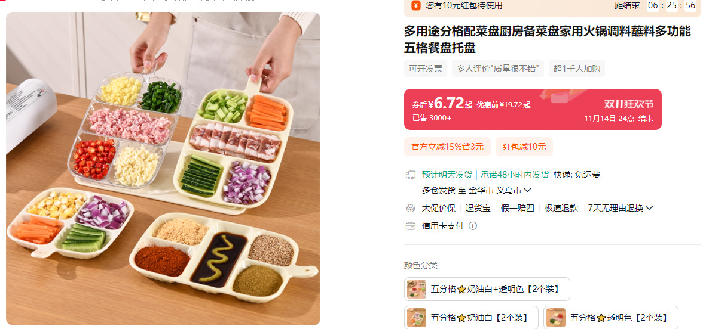Click the thumbnail icon of 透明色 option
The image size is (703, 329).
pyautogui.click(x=556, y=317)
